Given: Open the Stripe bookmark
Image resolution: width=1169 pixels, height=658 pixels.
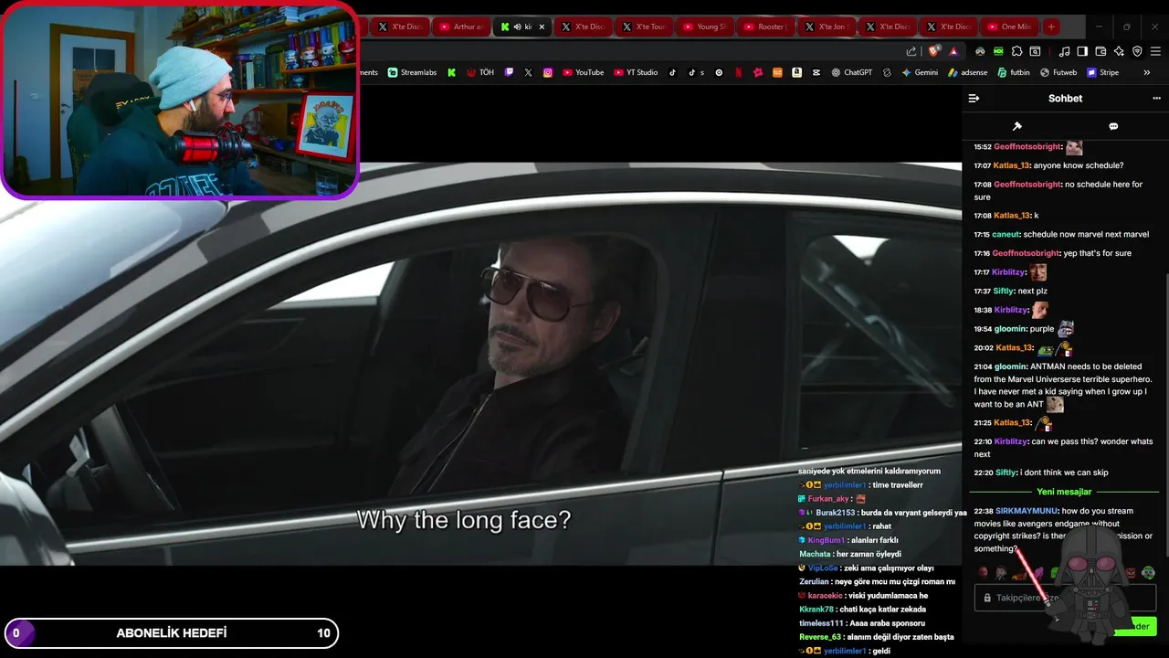Looking at the screenshot, I should (1102, 72).
